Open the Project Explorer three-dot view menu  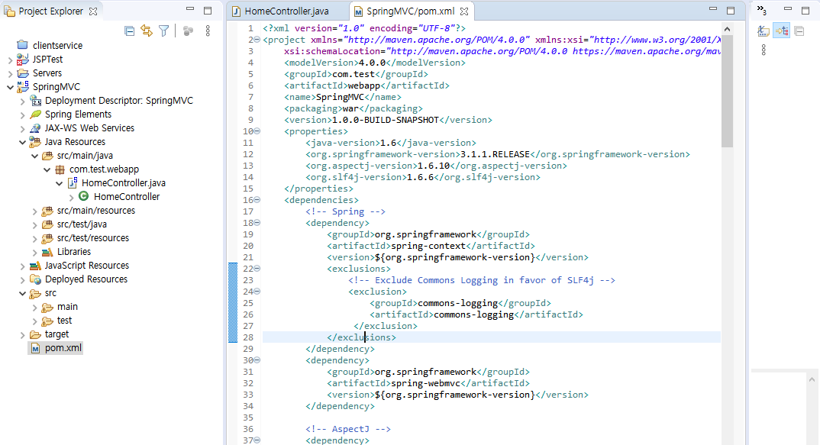[208, 31]
